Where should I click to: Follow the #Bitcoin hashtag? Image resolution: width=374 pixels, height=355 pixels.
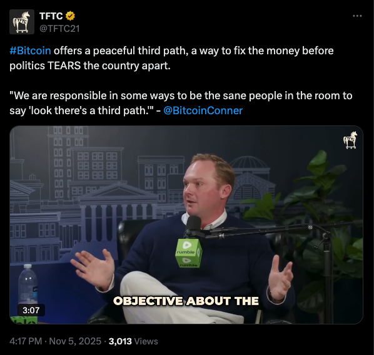click(30, 51)
